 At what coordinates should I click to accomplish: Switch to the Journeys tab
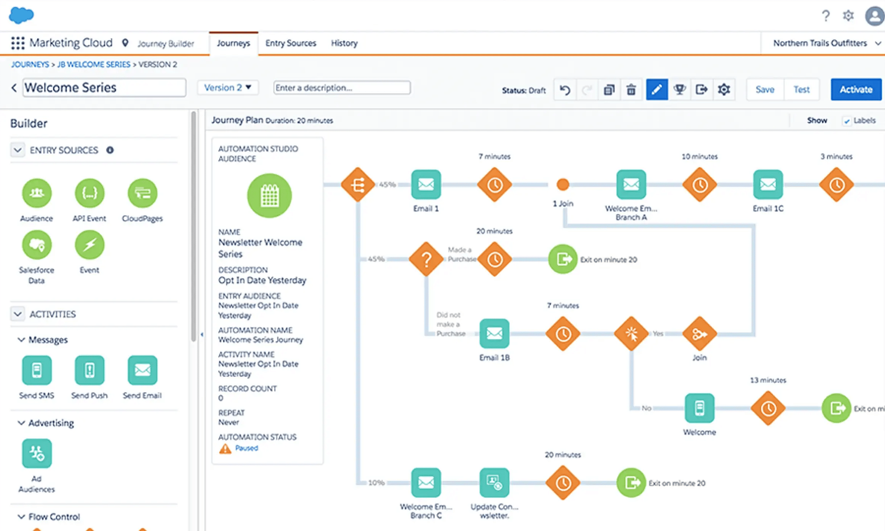click(234, 43)
